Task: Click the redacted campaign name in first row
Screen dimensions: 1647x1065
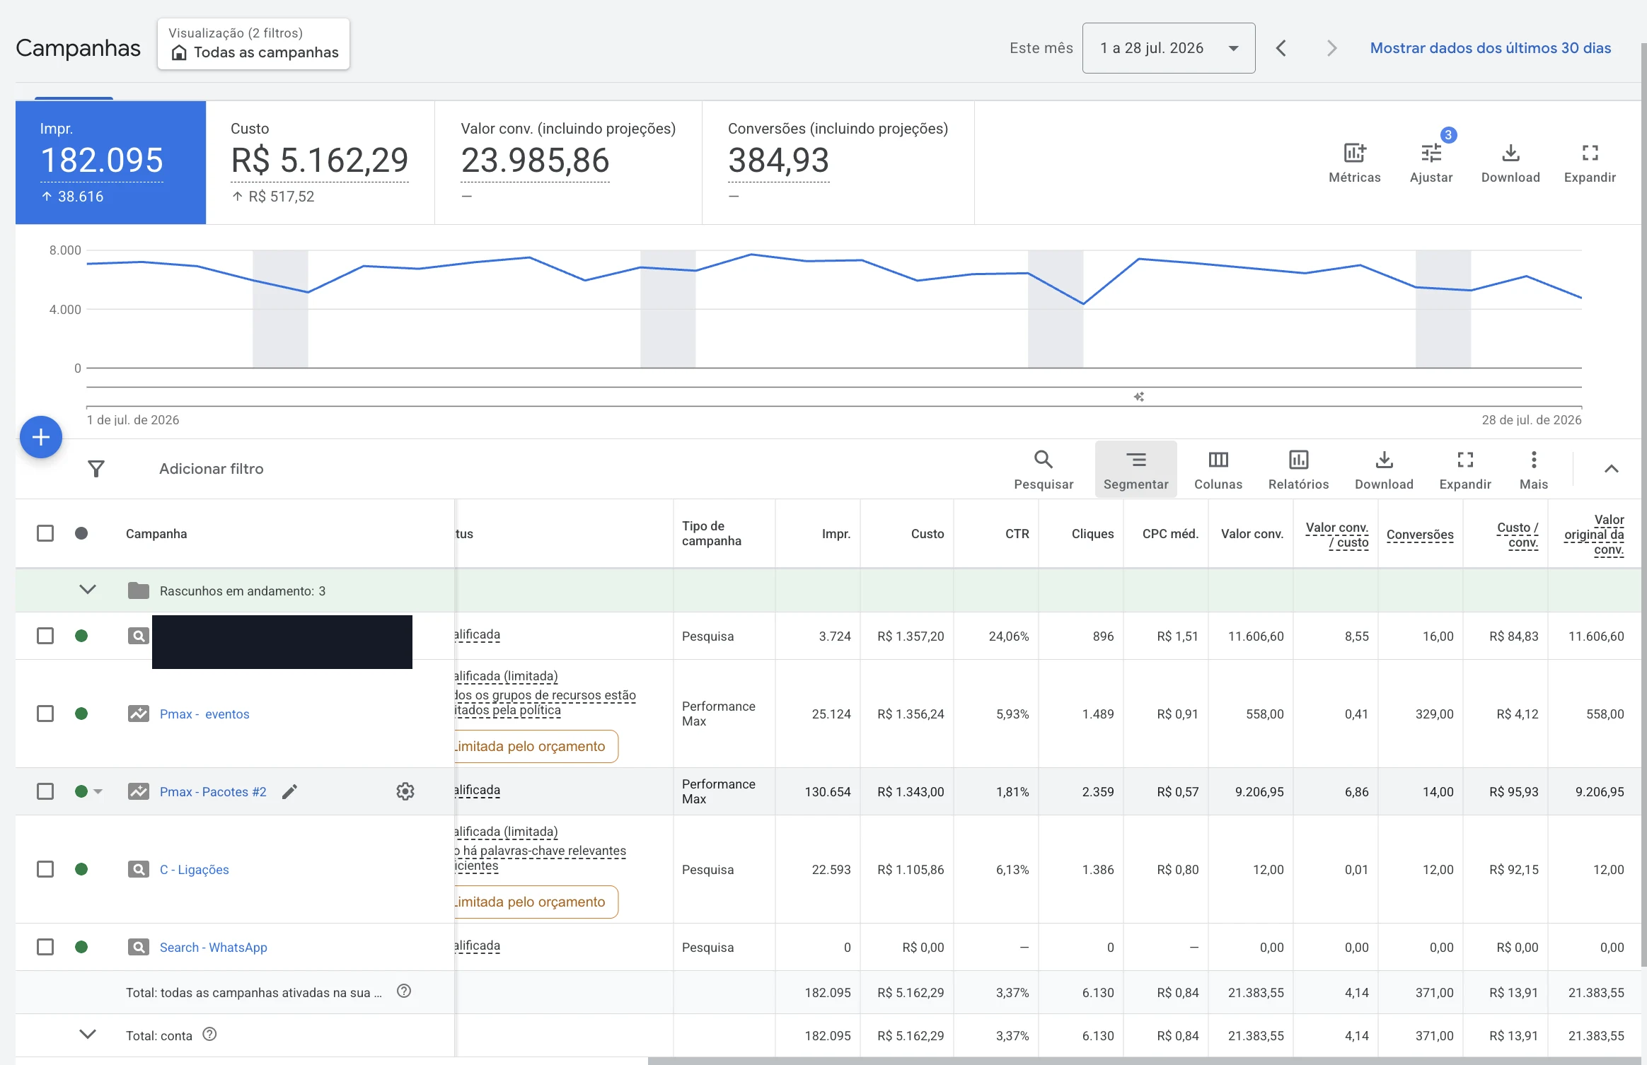Action: coord(282,642)
